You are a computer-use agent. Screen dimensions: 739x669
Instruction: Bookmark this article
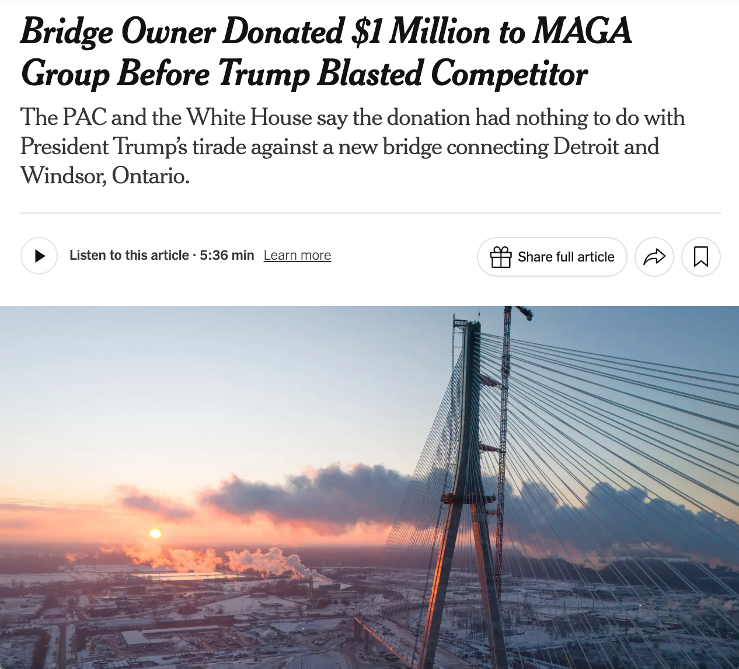coord(700,257)
